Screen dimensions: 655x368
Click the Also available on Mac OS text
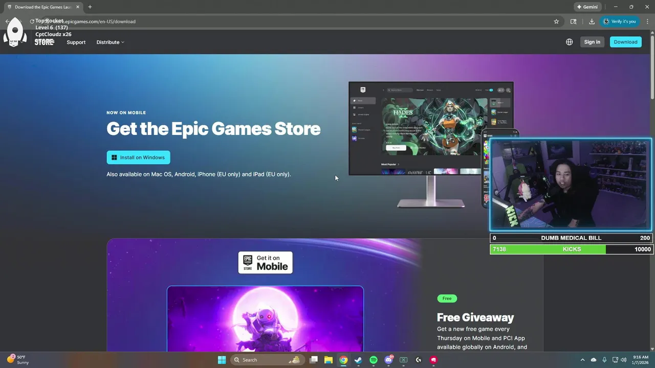(x=199, y=174)
